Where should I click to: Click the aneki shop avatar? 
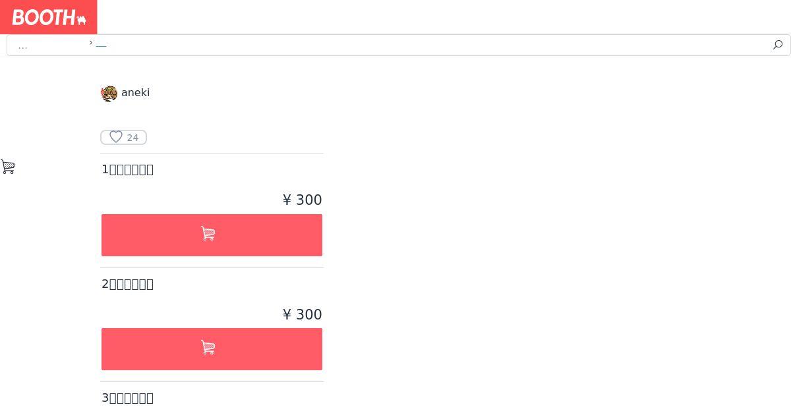(109, 94)
